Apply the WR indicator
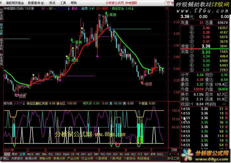This screenshot has height=163, width=231. [121, 154]
